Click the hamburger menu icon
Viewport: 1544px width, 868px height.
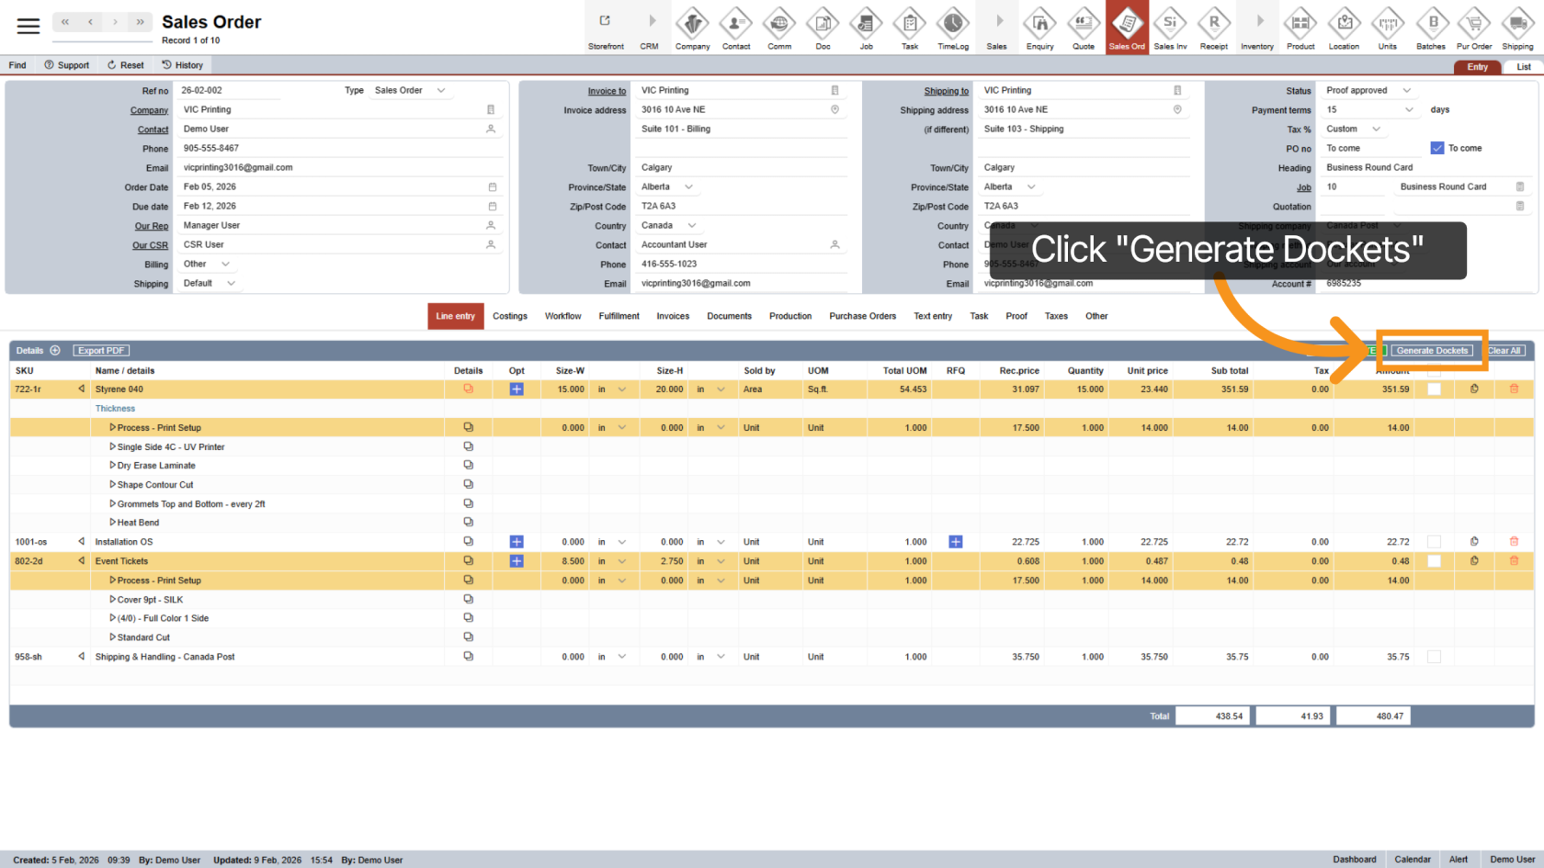(28, 26)
